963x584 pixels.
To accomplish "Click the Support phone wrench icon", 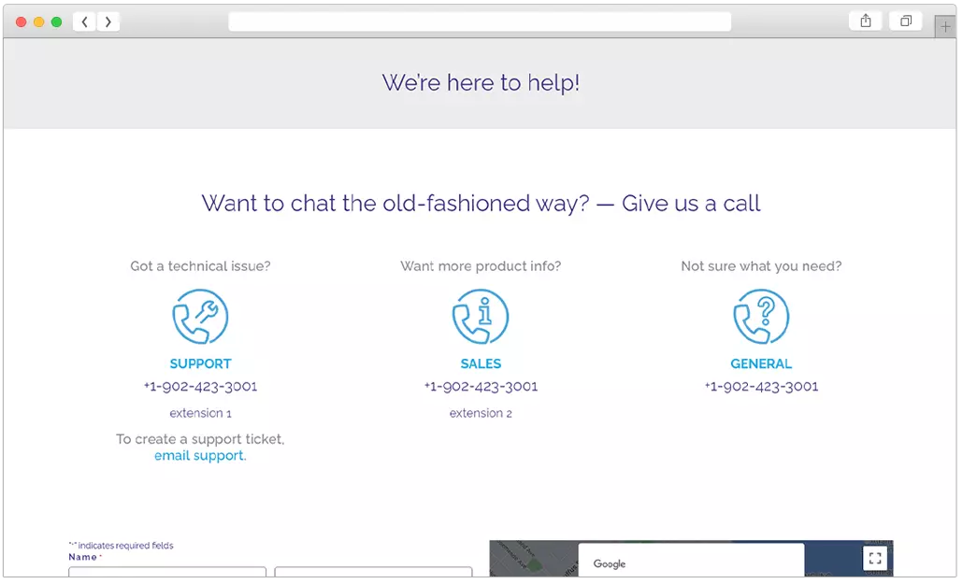I will (x=200, y=317).
